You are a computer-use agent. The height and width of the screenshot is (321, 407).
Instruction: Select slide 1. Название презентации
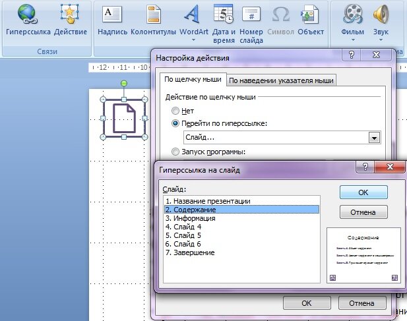241,201
